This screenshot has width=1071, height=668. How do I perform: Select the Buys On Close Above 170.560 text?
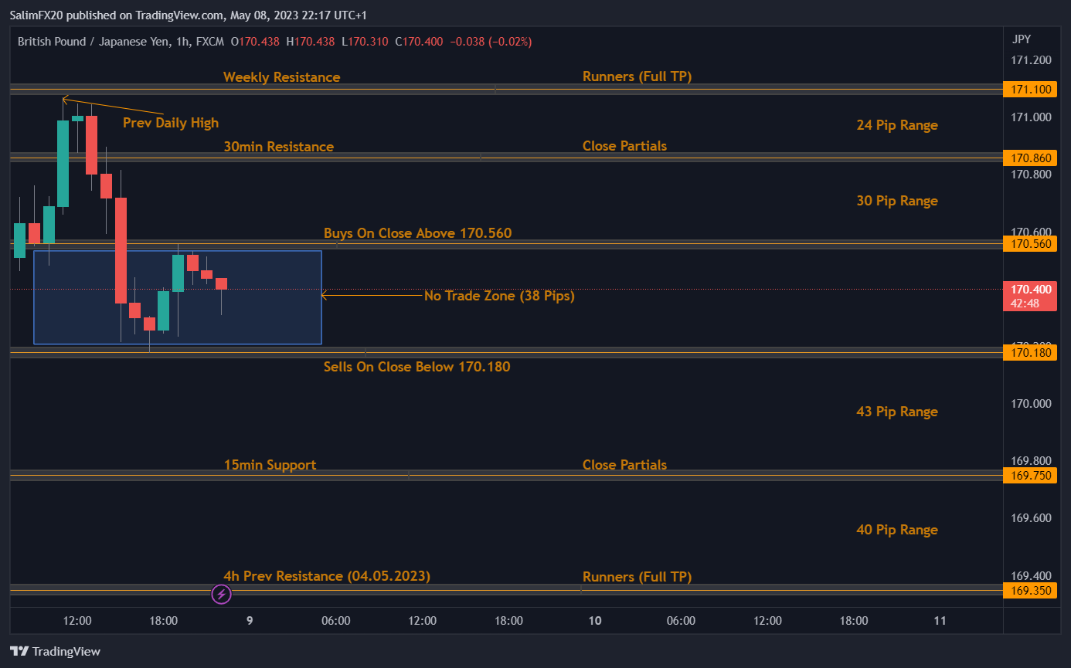[417, 233]
